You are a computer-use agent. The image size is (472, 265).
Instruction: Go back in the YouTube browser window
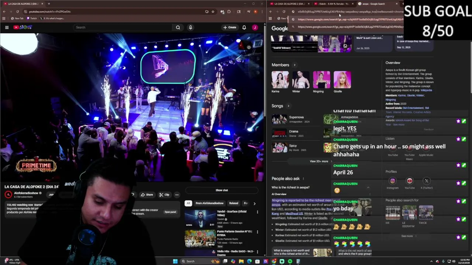click(x=4, y=11)
